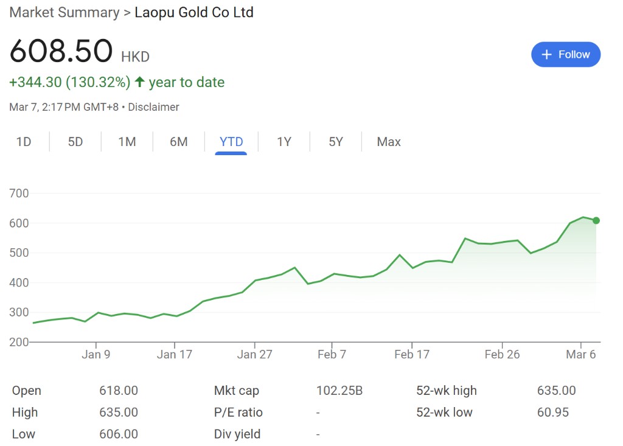Image resolution: width=623 pixels, height=446 pixels.
Task: Click the Jan 9 axis label
Action: [x=96, y=355]
